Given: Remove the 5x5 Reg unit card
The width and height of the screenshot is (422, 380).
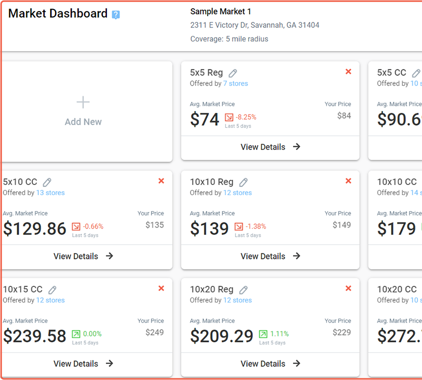Looking at the screenshot, I should coord(348,71).
